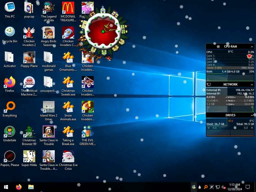
Task: Collapse the CPU-RAM widget panel
Action: point(252,47)
